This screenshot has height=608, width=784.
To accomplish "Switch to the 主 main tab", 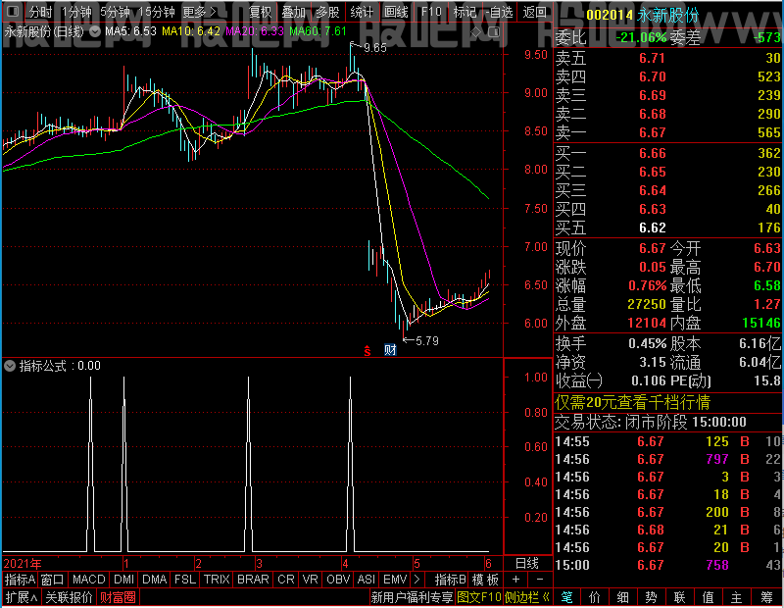I will point(737,597).
